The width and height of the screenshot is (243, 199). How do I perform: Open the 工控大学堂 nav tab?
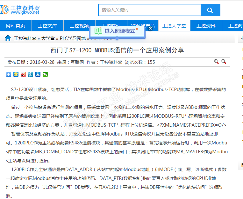click(174, 26)
